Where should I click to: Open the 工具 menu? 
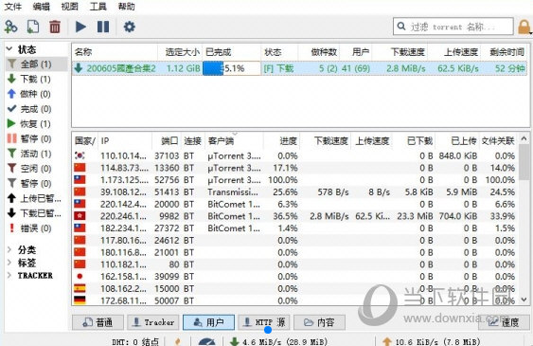[x=98, y=7]
